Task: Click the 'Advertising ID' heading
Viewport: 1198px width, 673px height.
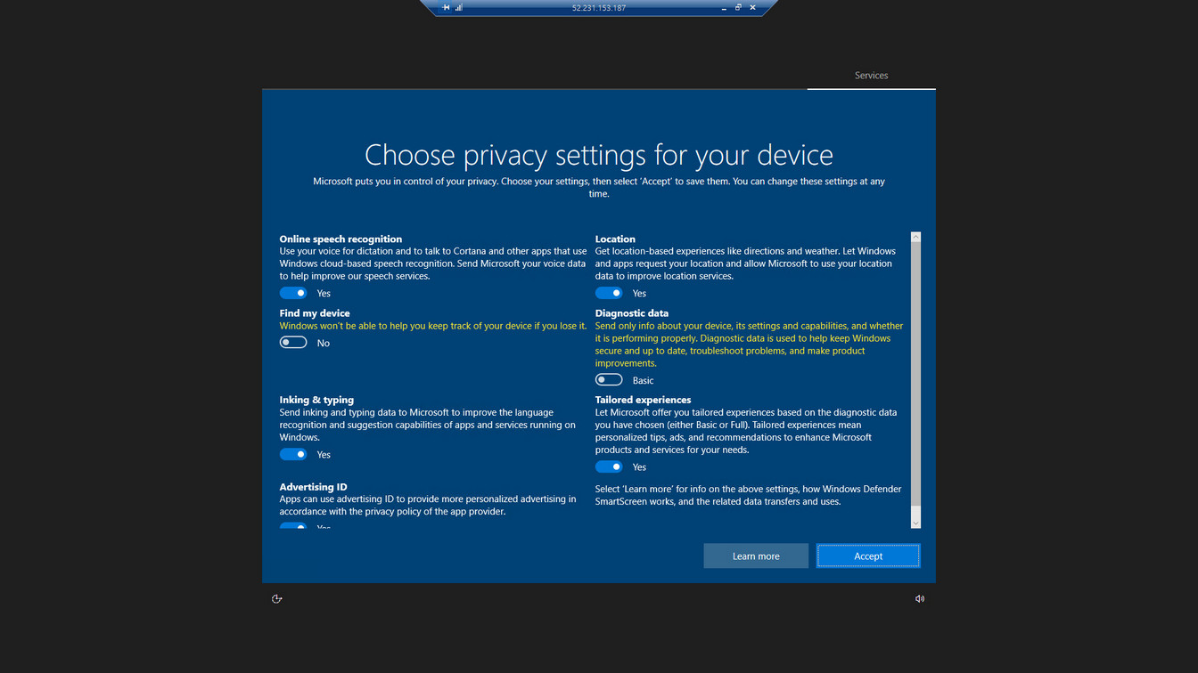Action: tap(313, 487)
